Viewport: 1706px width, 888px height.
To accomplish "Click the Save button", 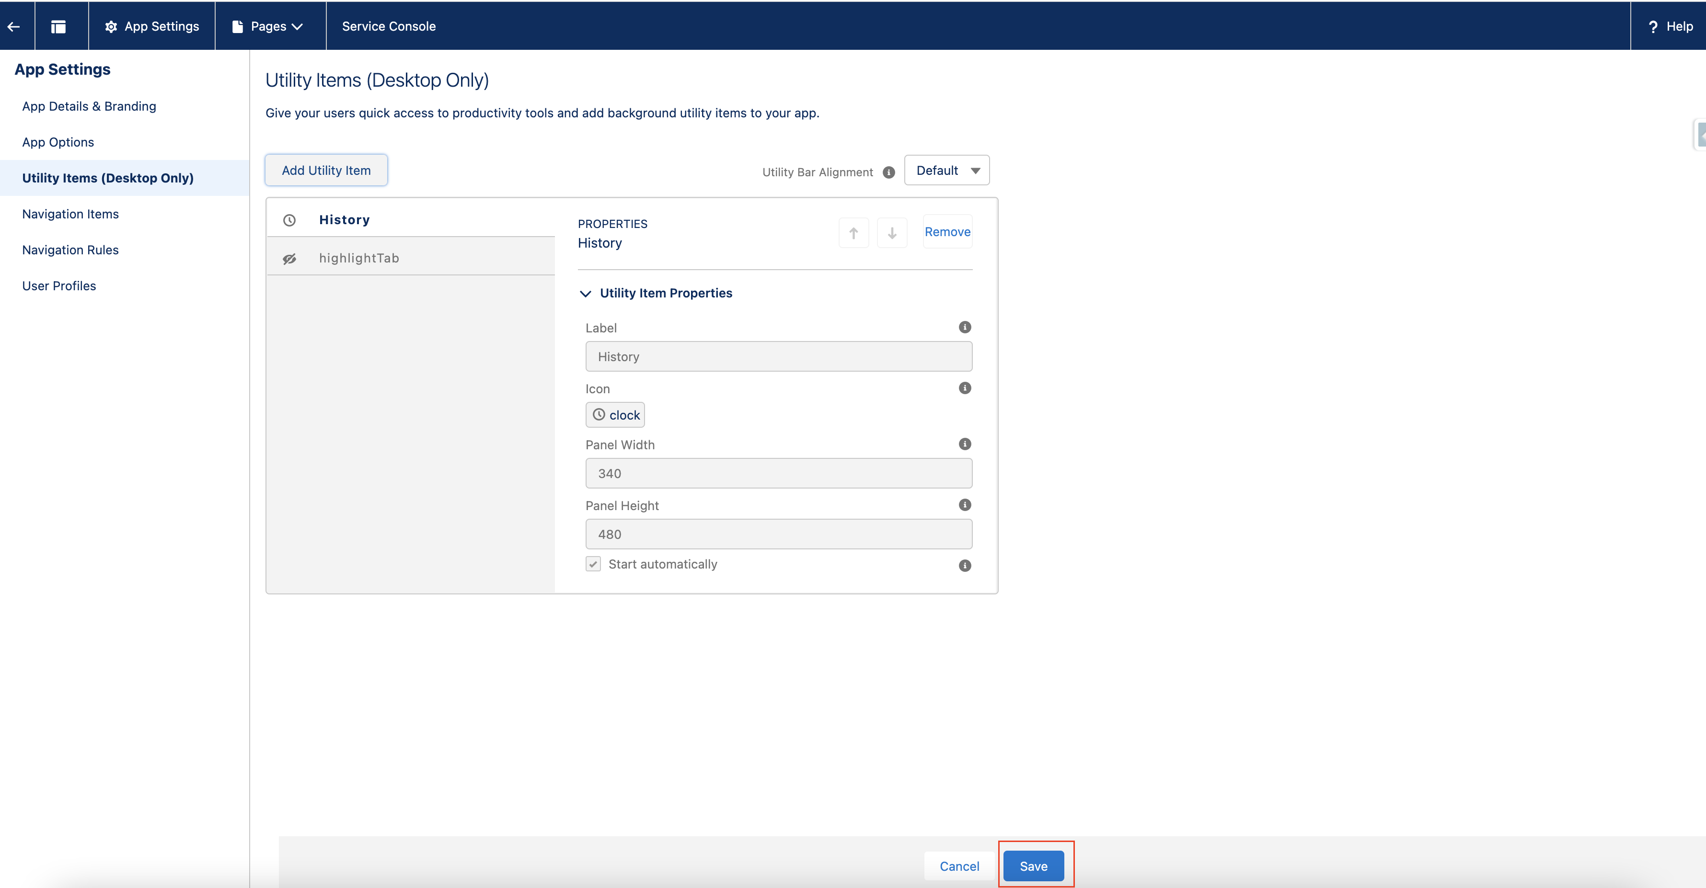I will pos(1033,866).
